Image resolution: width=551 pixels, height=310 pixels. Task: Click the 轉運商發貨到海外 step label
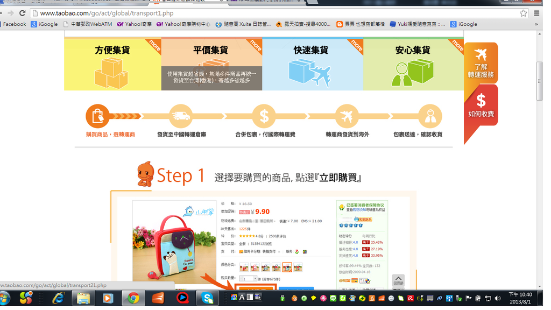pyautogui.click(x=348, y=134)
